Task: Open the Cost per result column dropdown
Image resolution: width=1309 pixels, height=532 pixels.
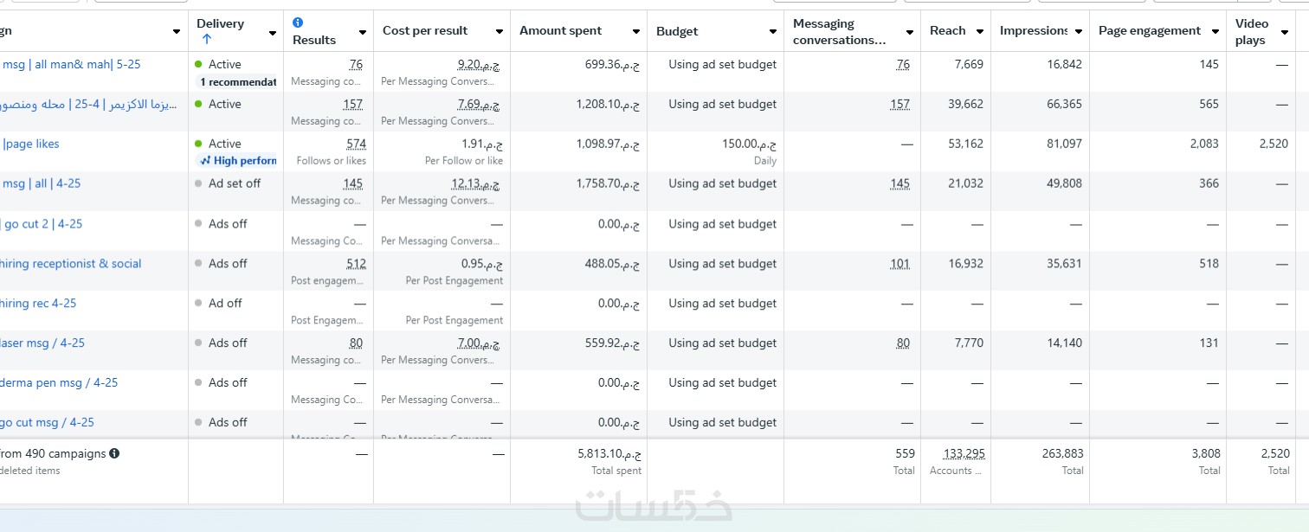Action: (500, 31)
